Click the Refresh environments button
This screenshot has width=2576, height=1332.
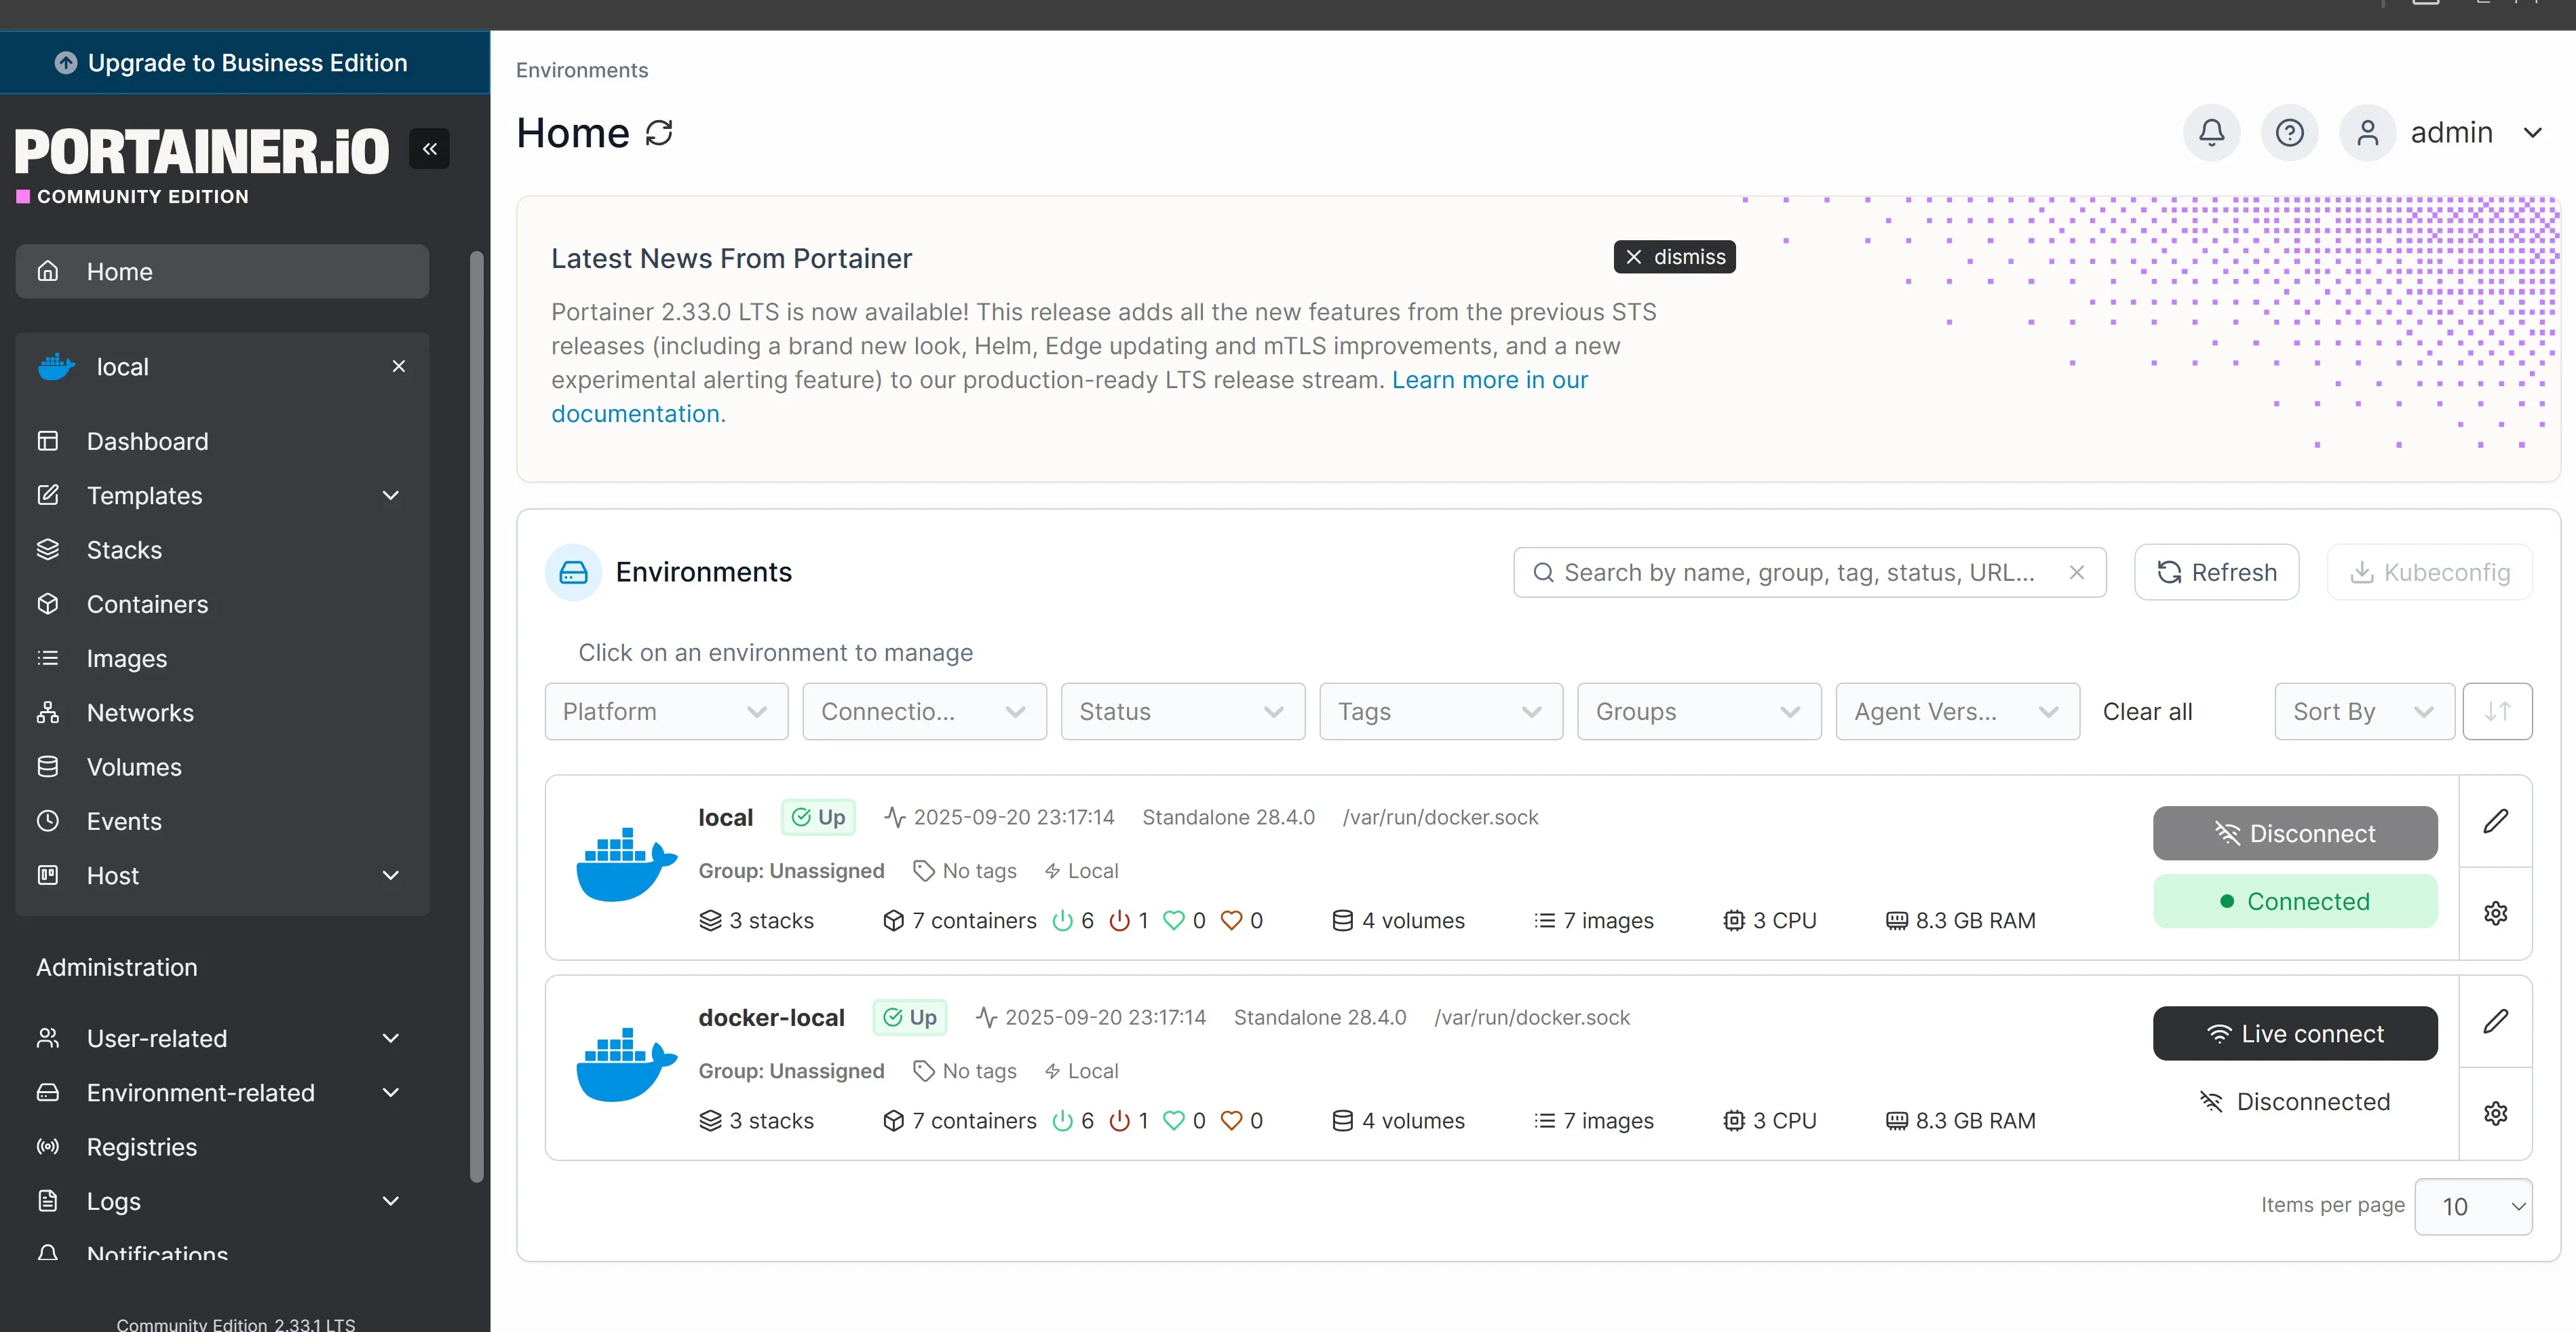pos(2216,572)
